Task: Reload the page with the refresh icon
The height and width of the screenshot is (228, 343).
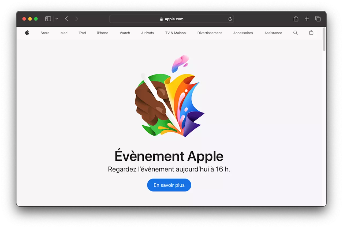Action: 230,19
